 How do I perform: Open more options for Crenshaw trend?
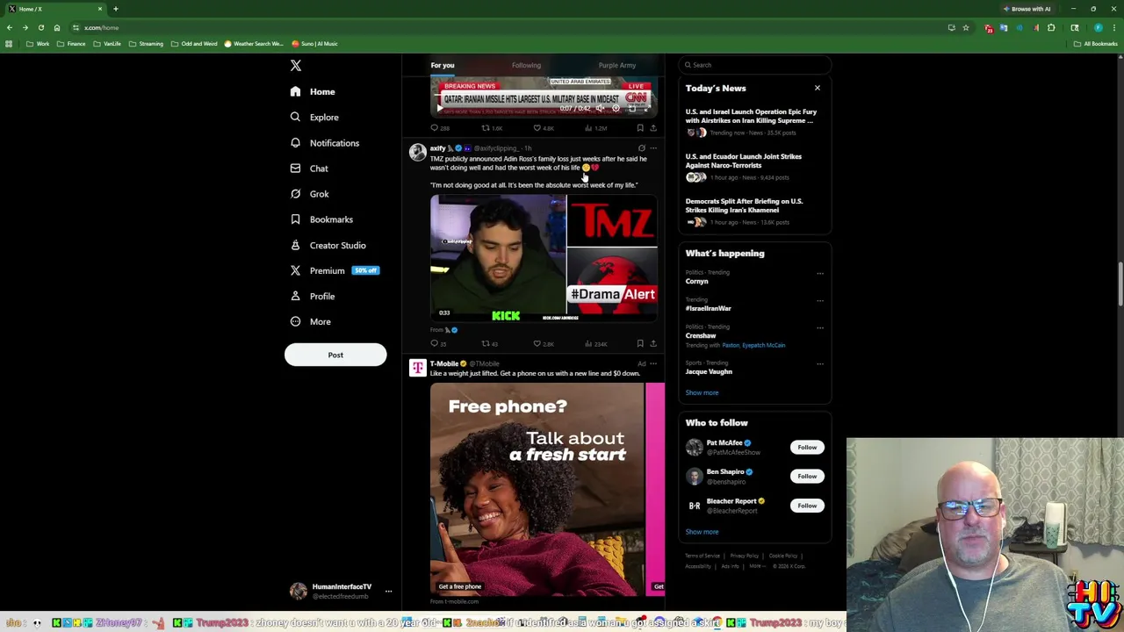(820, 327)
